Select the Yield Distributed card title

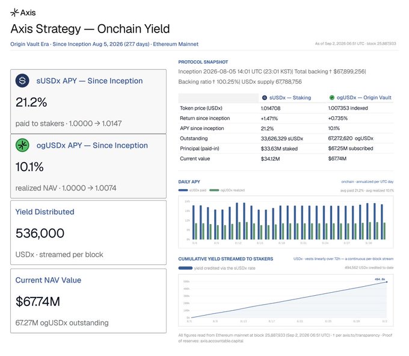coord(45,212)
